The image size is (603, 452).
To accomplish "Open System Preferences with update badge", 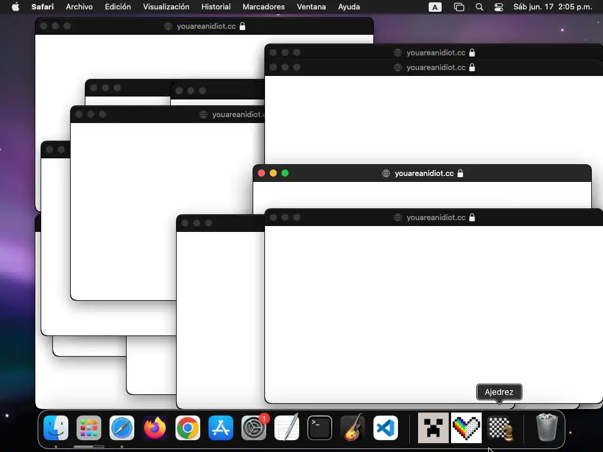I will (254, 428).
